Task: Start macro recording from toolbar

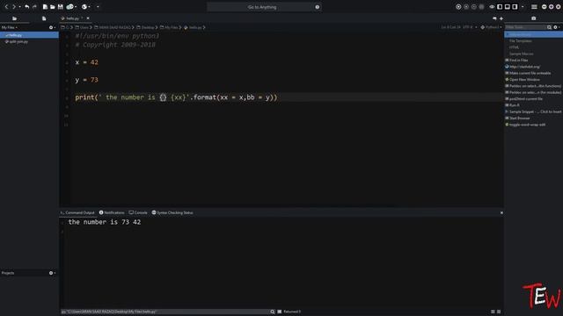Action: [458, 7]
